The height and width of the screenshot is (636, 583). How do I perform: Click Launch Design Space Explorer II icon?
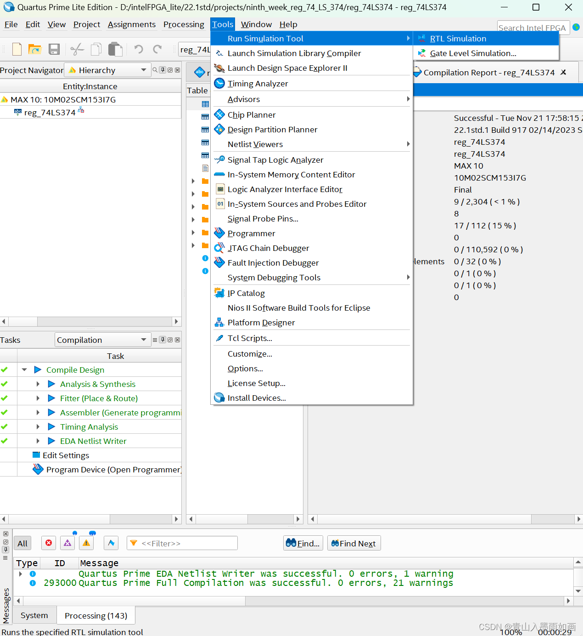click(x=220, y=68)
